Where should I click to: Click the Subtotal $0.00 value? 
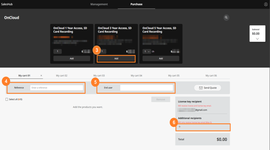pos(256,34)
